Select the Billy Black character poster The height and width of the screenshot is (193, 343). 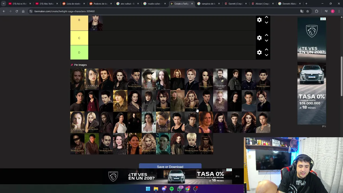pos(149,79)
